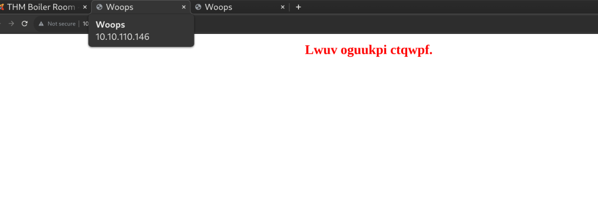Click the red 'Lwuv oguukpi ctqwpf.' heading
598x208 pixels.
(x=368, y=50)
